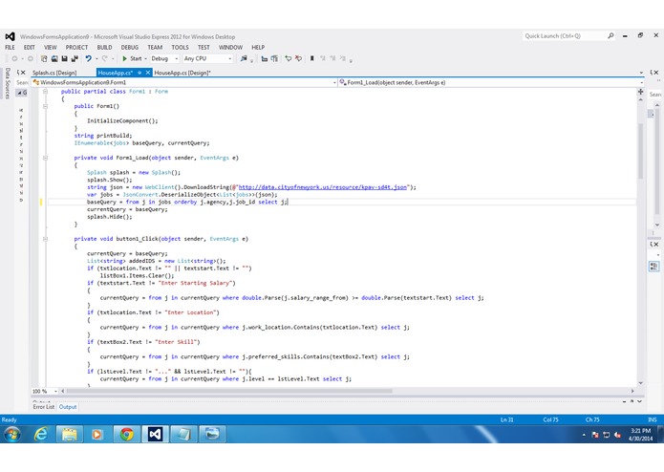Collapse the public Form1() constructor region
This screenshot has height=472, width=664.
(45, 106)
